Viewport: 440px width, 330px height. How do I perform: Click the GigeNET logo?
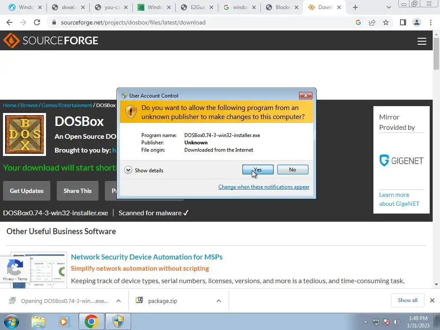401,161
